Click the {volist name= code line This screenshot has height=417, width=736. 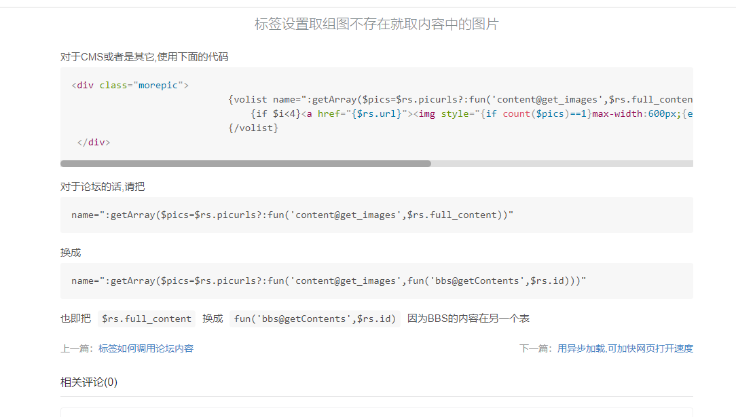(x=460, y=100)
